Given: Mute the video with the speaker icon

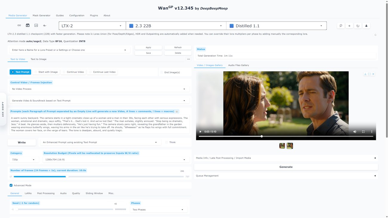Looking at the screenshot, I should point(355,132).
